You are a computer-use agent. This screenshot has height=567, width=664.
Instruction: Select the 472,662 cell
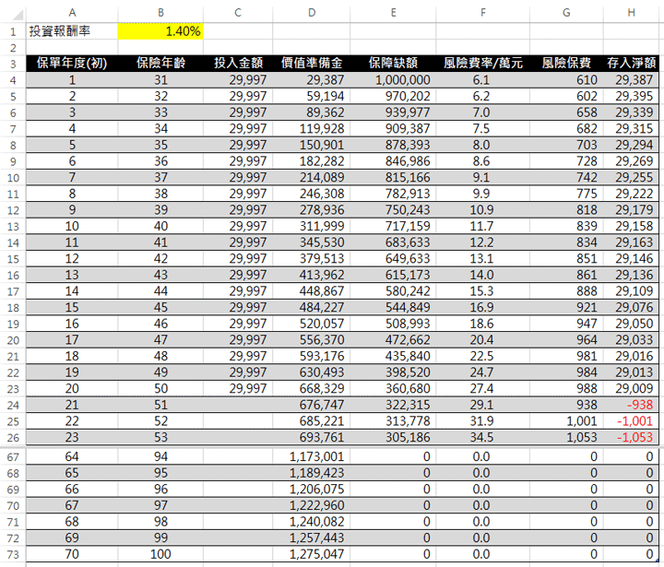(393, 340)
